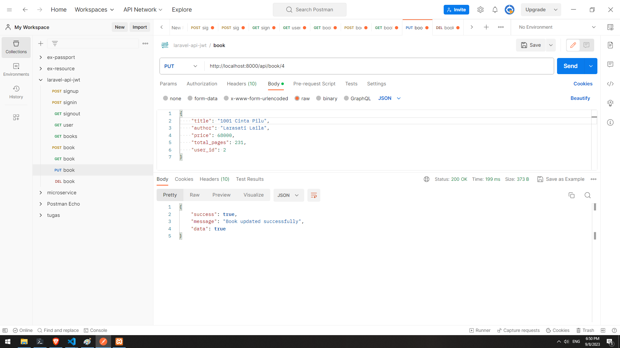
Task: Click the request URL input field
Action: tap(378, 66)
